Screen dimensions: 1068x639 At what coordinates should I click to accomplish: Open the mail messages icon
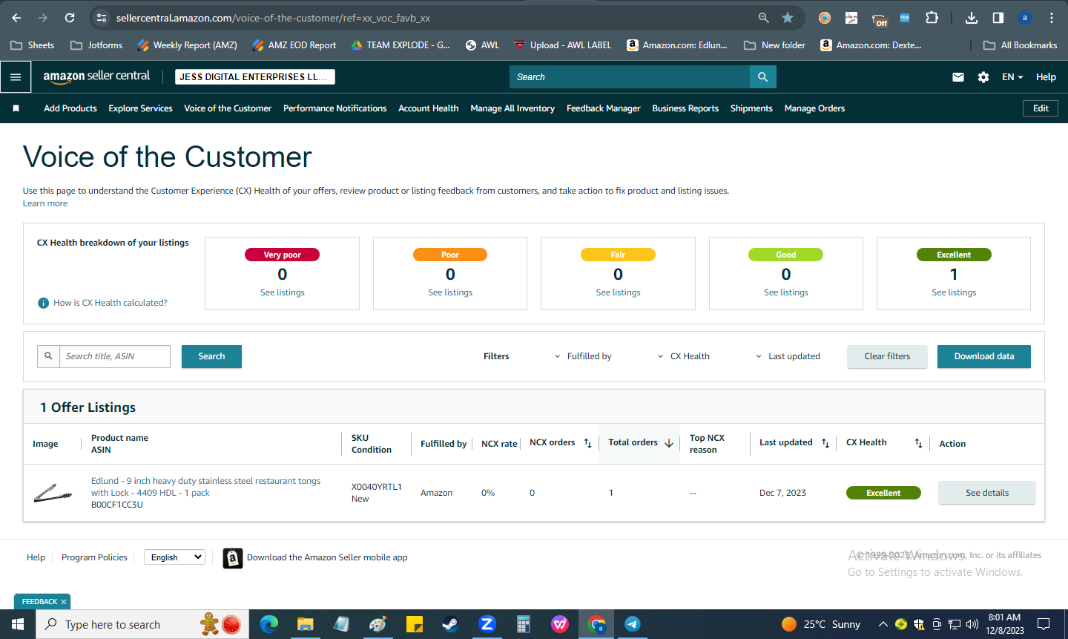click(958, 77)
